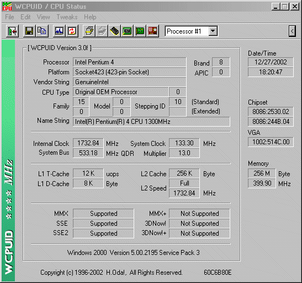Click the L1 T-Cache value 12 K
The width and height of the screenshot is (302, 283).
point(88,173)
